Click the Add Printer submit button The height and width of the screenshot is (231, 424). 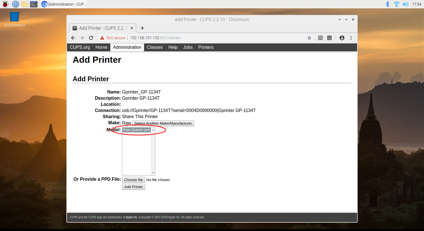tap(133, 187)
